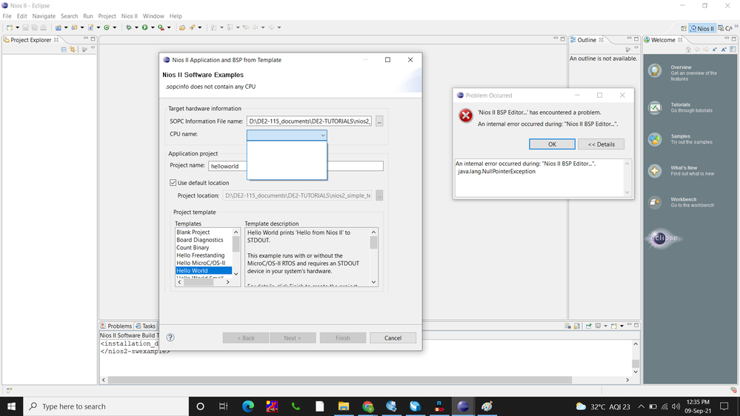Click the Overview globe icon in Welcome
Image resolution: width=740 pixels, height=416 pixels.
655,70
